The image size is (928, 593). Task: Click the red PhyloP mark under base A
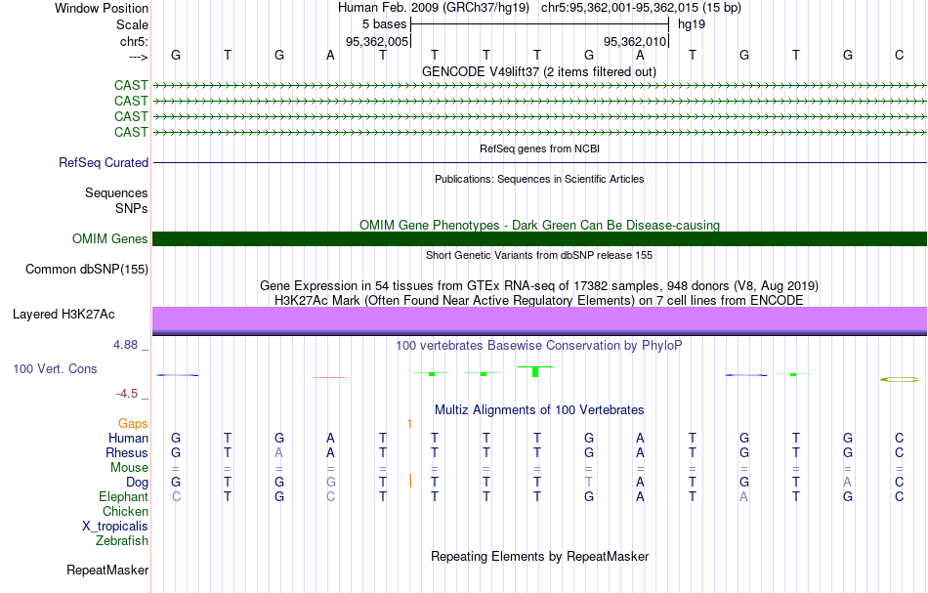[330, 377]
